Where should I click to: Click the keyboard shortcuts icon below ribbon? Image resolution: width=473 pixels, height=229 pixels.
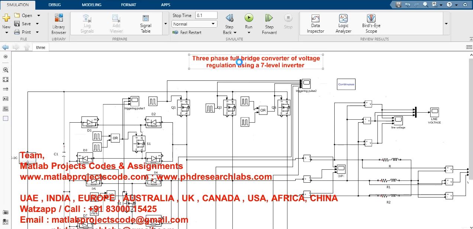point(469,47)
